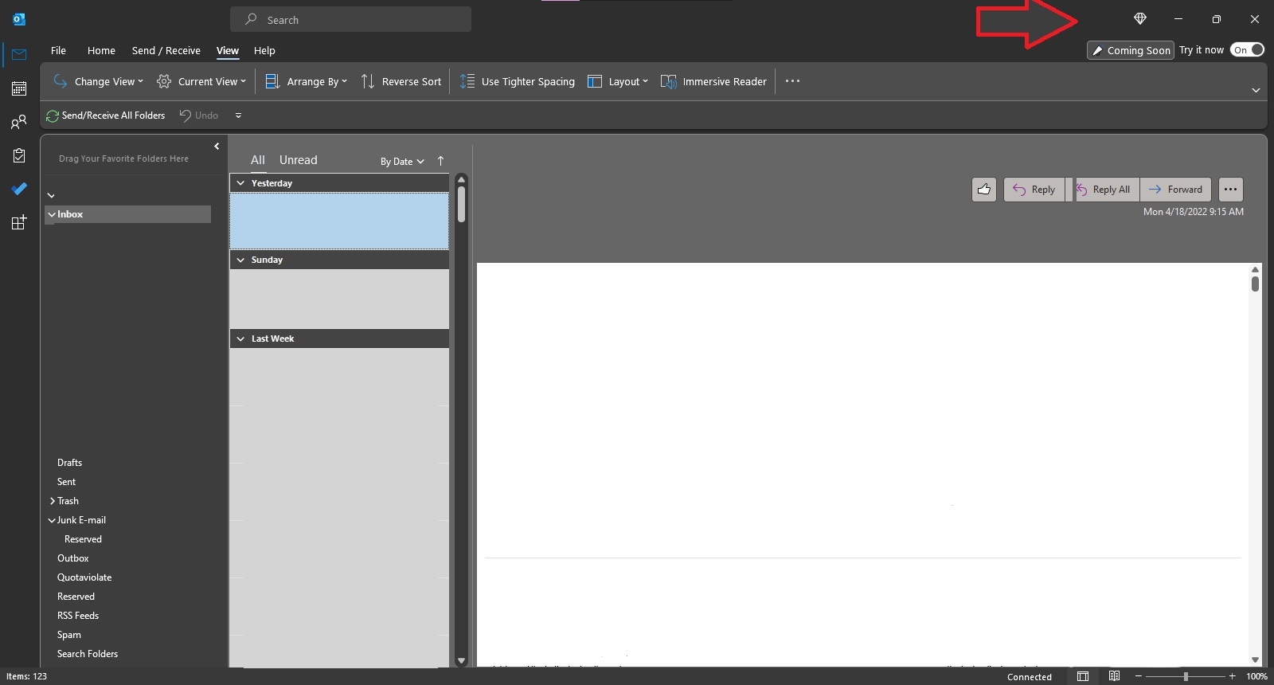Click the Reverse Sort button
Screen dimensions: 1274x685
(x=401, y=81)
